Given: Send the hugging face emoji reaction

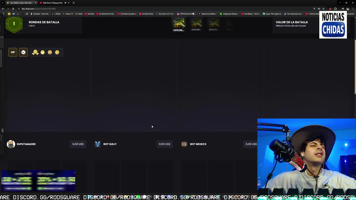Looking at the screenshot, I should click(x=35, y=52).
